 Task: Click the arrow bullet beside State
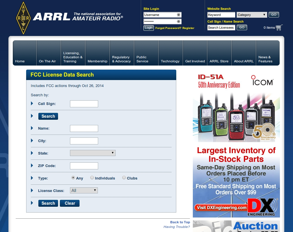coord(32,153)
